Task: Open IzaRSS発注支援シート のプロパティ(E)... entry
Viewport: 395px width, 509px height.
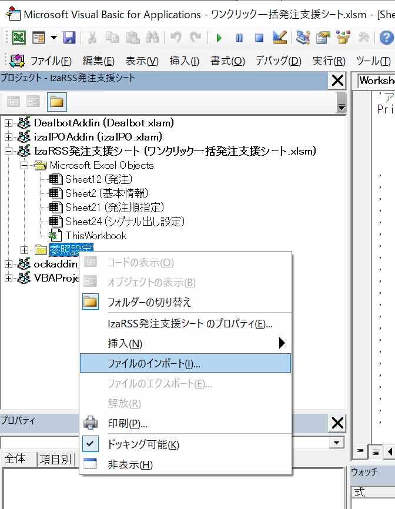Action: click(x=185, y=324)
